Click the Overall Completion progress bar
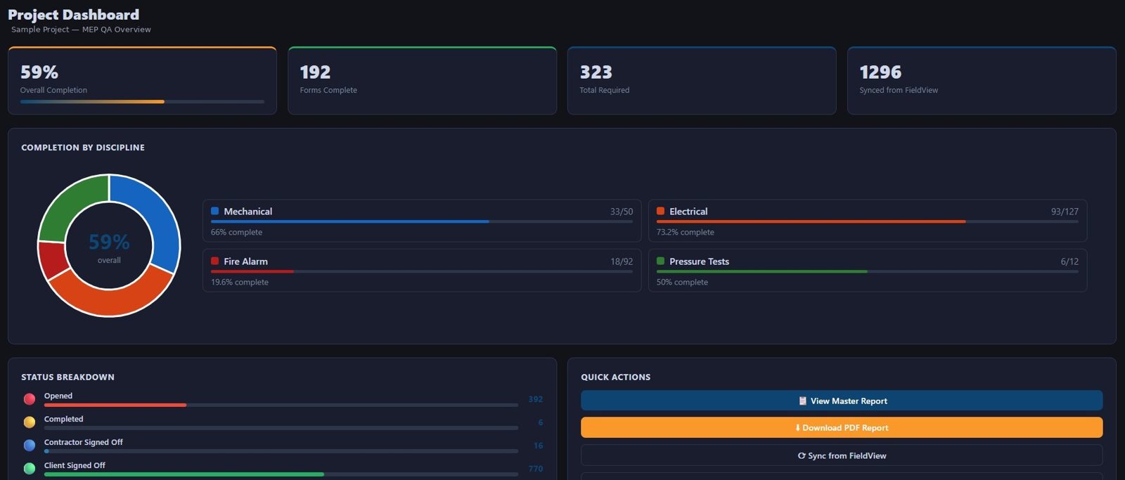The height and width of the screenshot is (480, 1125). tap(142, 102)
